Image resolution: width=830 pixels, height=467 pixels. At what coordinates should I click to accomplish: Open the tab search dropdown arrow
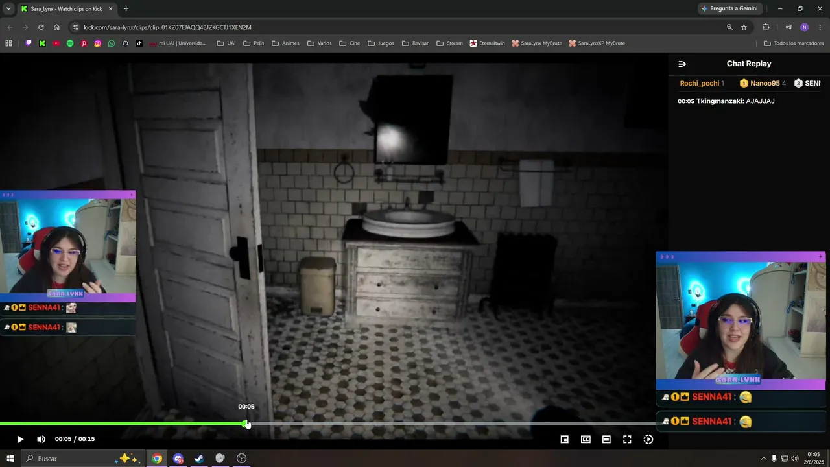point(8,8)
